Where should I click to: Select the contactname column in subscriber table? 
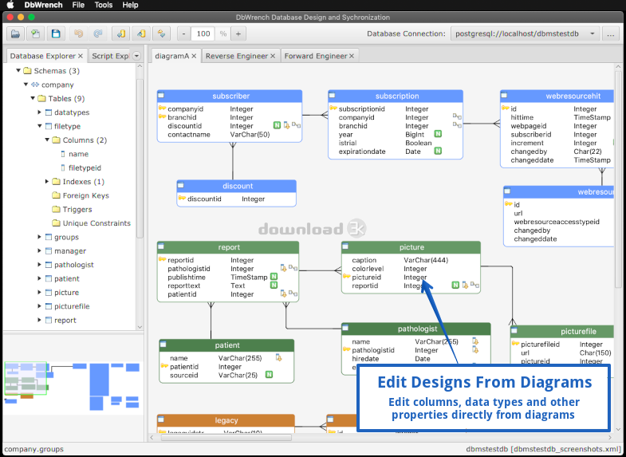coord(189,134)
